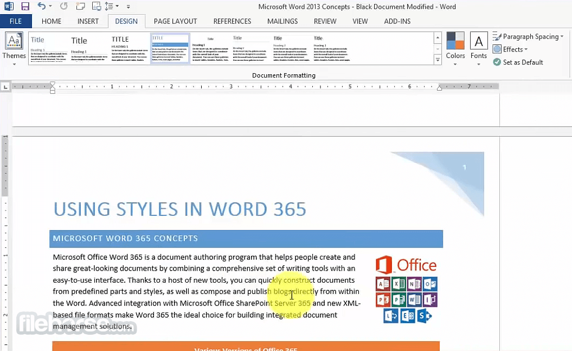Open the ADD-INS tab
Viewport: 572px width, 351px height.
click(397, 21)
